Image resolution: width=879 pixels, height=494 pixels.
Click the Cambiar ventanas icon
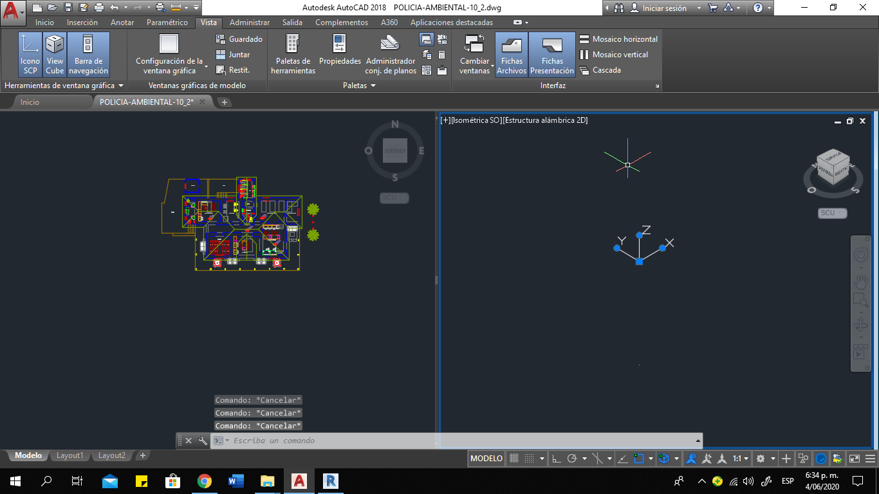[x=475, y=55]
